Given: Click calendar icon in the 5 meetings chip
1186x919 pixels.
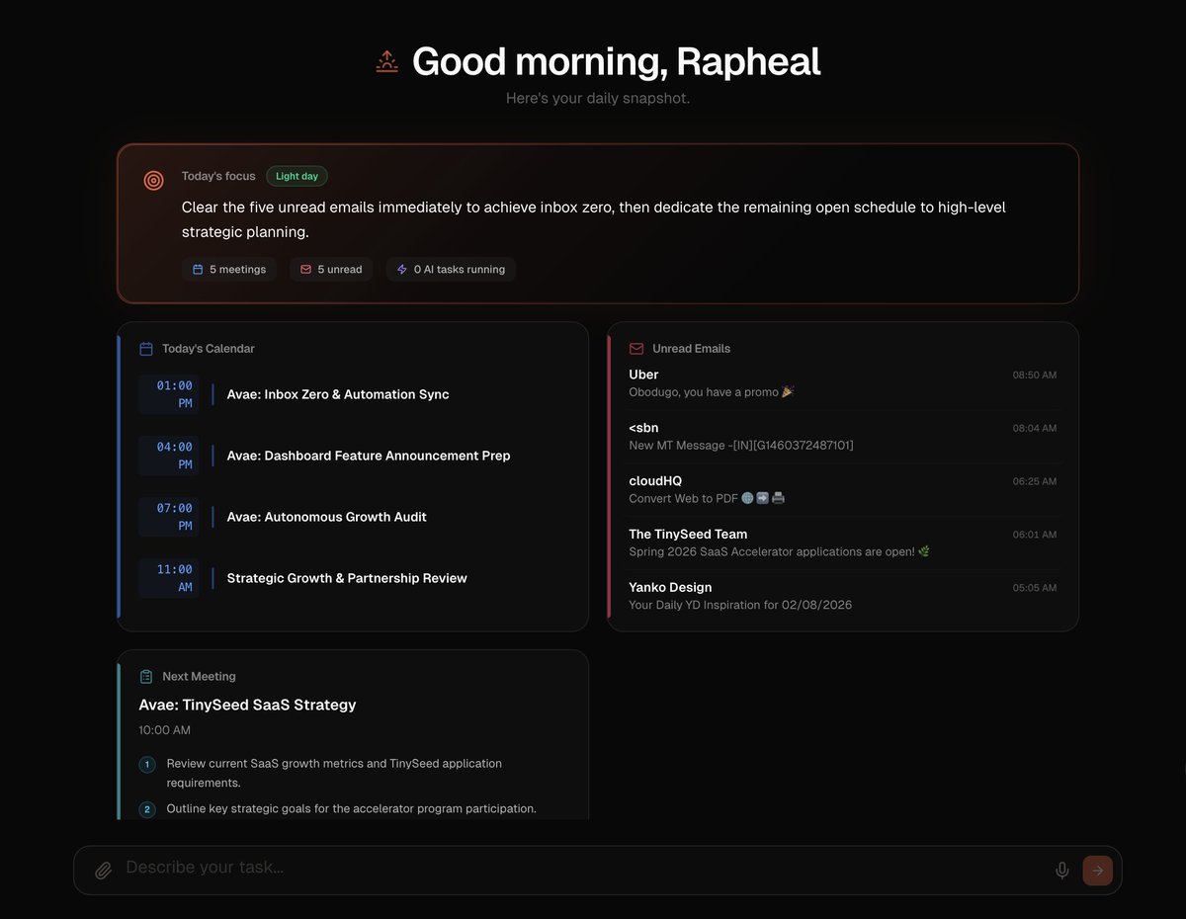Looking at the screenshot, I should [198, 269].
